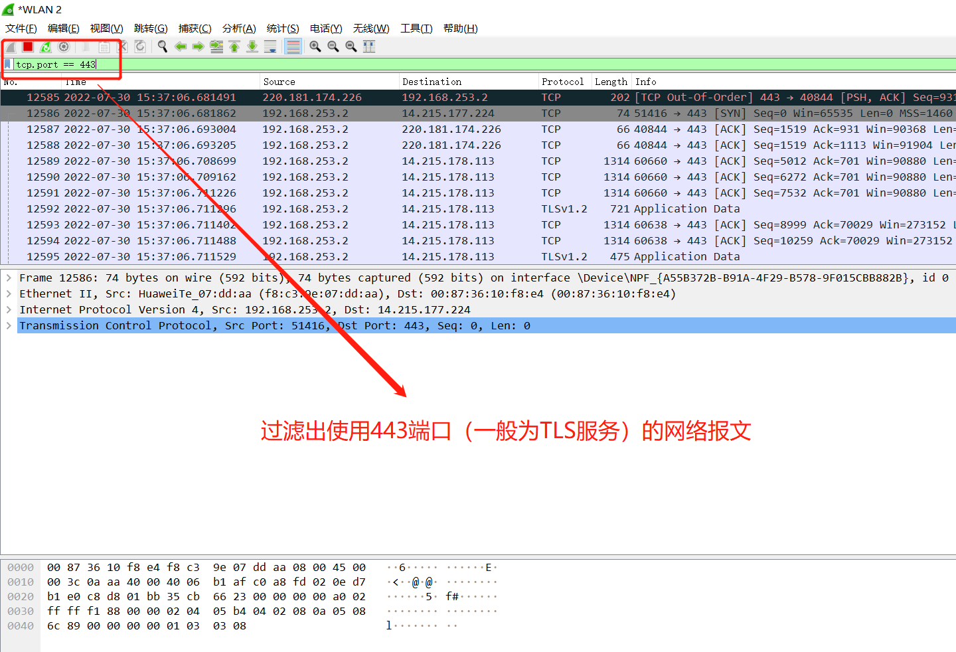956x652 pixels.
Task: Click the display filter bookmark icon
Action: pos(7,64)
